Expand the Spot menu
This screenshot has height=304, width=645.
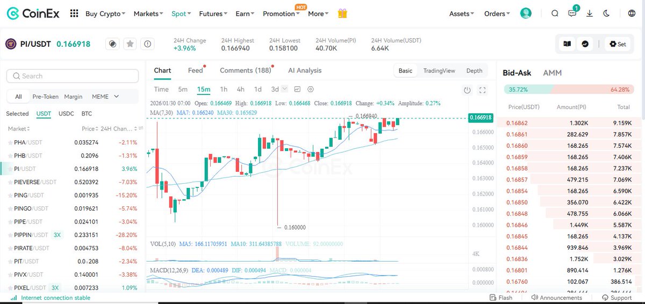(181, 13)
